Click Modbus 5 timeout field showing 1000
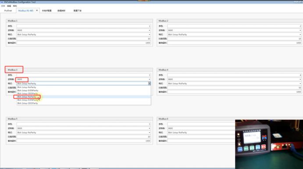303x169 pixels. (x=84, y=141)
